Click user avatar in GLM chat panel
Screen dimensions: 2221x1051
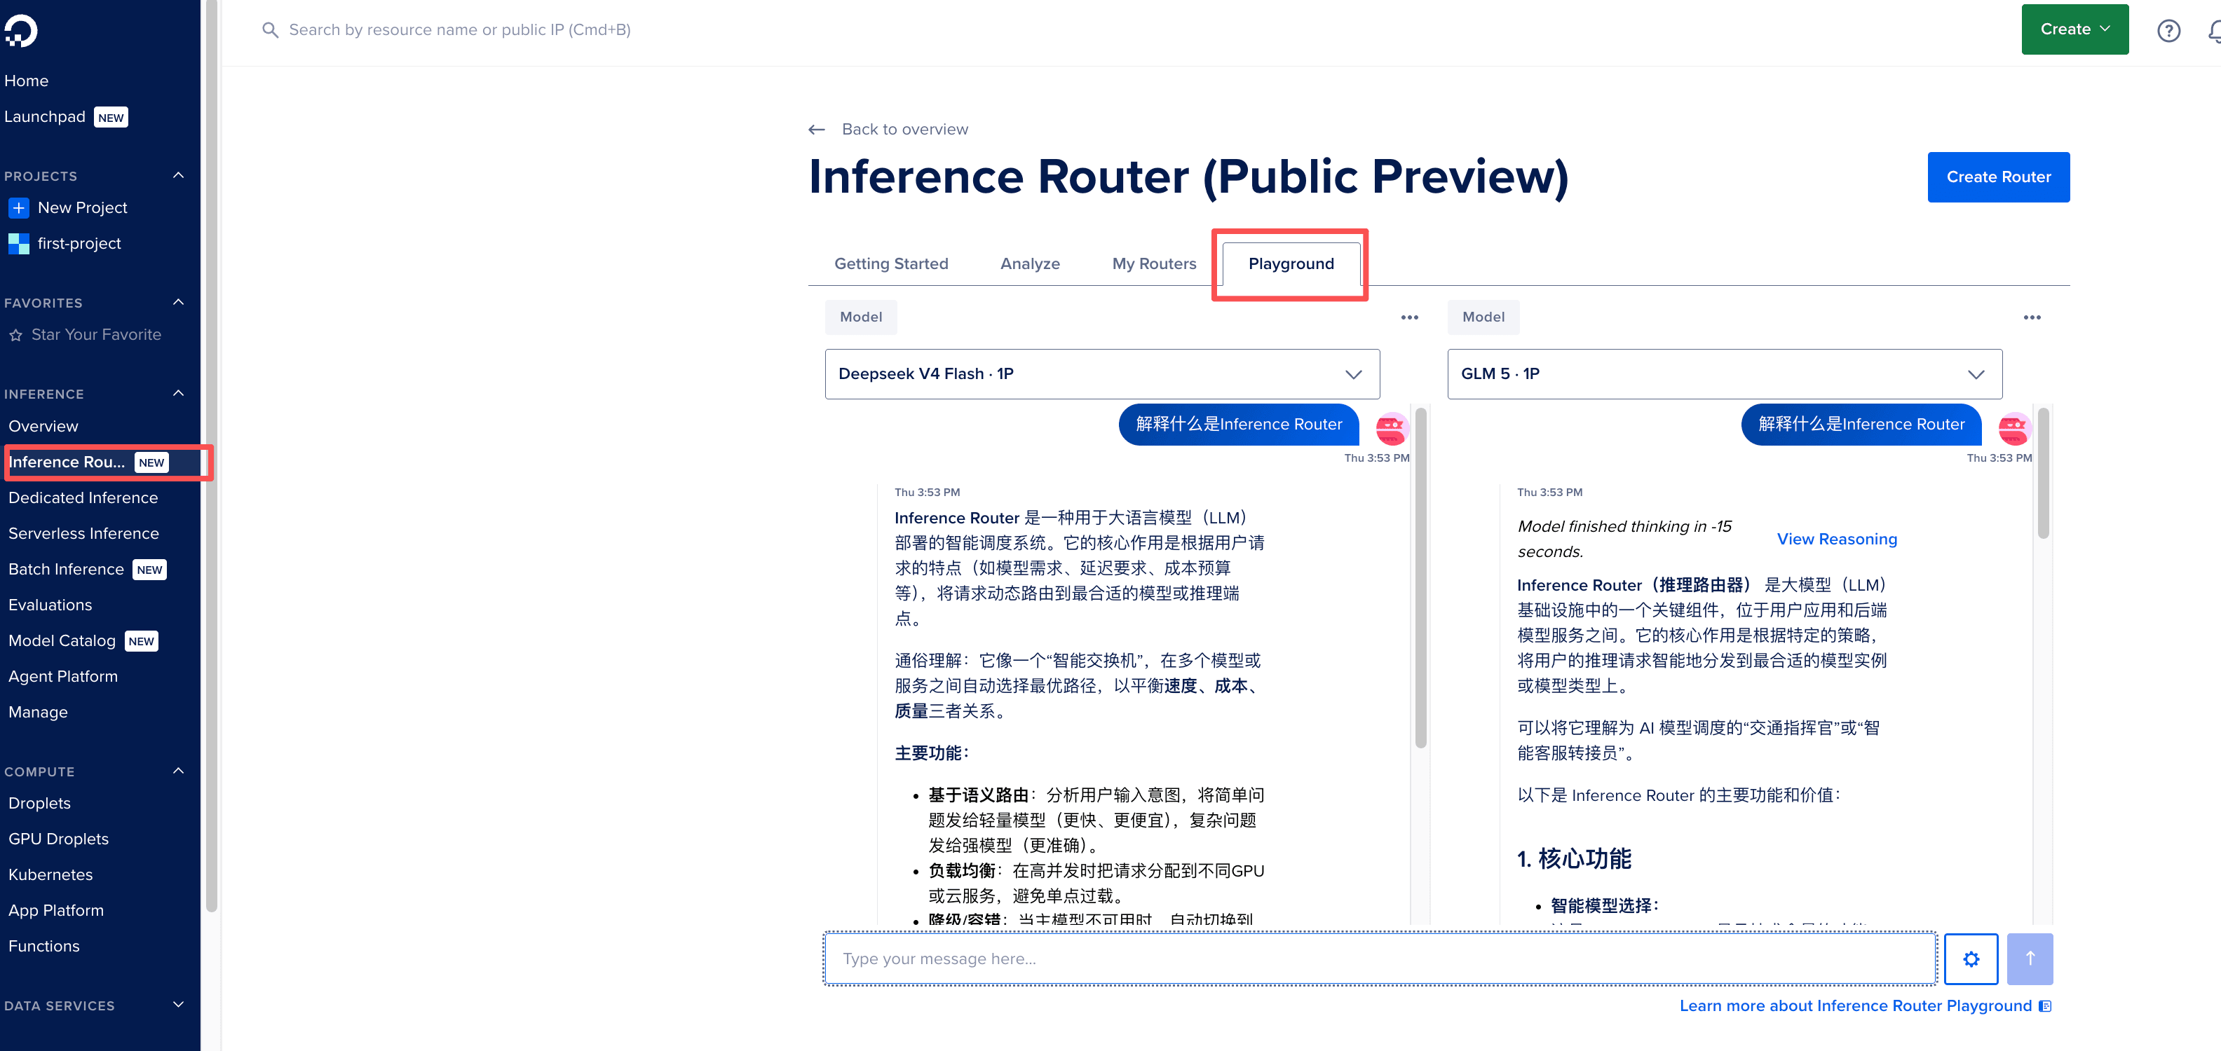point(2013,427)
